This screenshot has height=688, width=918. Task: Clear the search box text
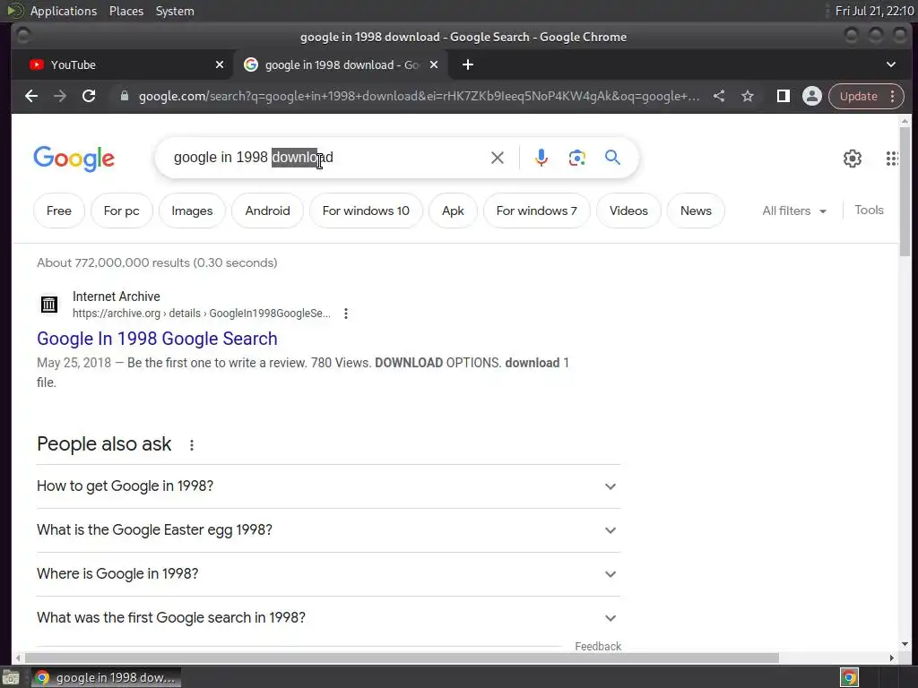497,158
